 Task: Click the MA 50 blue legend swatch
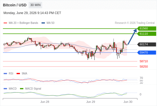pos(43,23)
